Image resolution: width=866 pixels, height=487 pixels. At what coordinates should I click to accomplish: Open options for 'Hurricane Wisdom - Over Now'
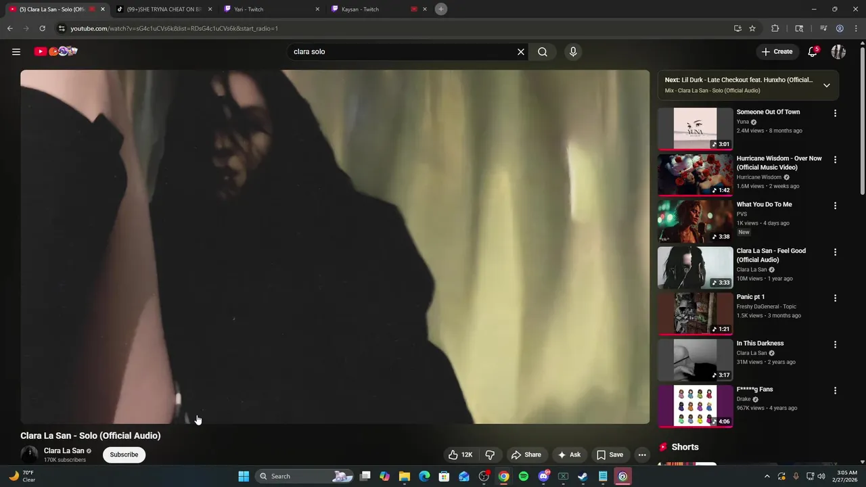pos(835,160)
